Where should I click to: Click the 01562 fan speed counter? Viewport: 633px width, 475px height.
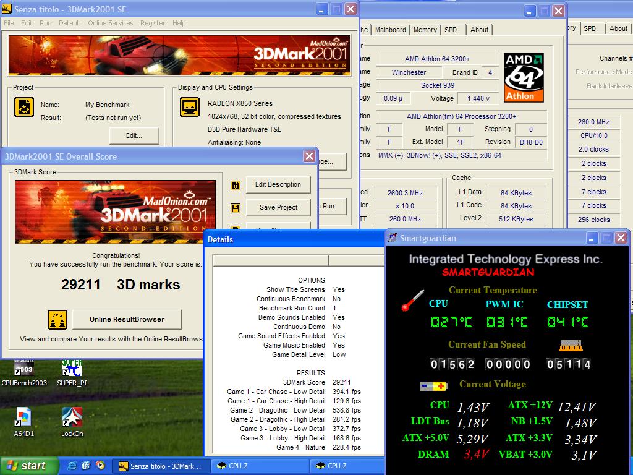[452, 364]
